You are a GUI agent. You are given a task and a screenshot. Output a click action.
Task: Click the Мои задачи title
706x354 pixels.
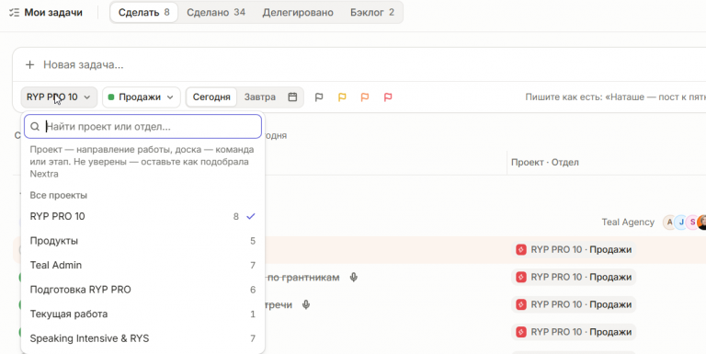pos(53,13)
